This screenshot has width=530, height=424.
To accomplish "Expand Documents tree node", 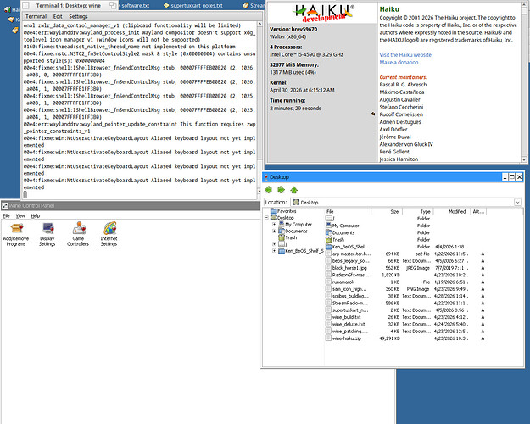I will click(274, 231).
